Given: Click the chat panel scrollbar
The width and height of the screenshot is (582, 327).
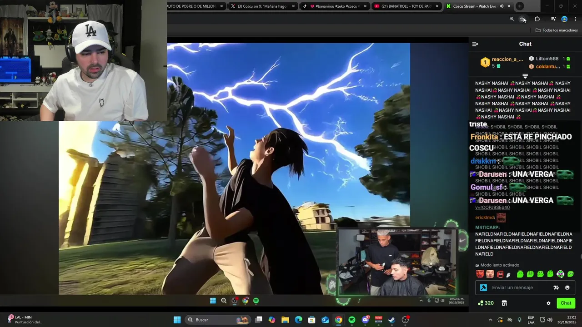Looking at the screenshot, I should pos(580,257).
